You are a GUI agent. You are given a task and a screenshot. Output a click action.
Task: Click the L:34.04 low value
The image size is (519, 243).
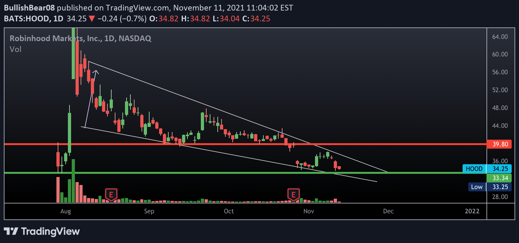coord(226,18)
